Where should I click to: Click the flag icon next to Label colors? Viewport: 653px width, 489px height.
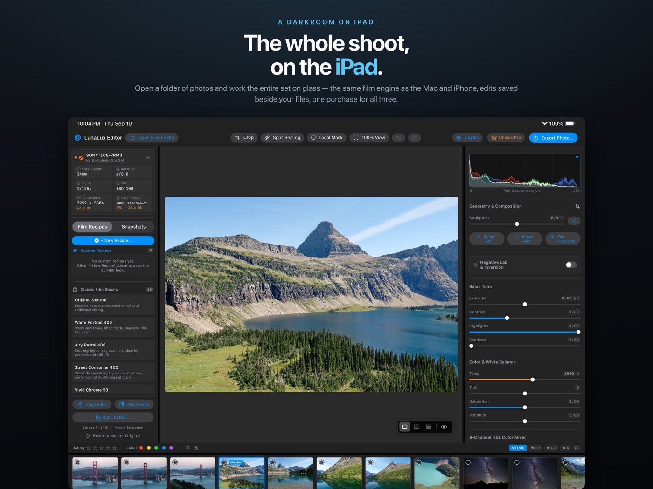tap(187, 448)
